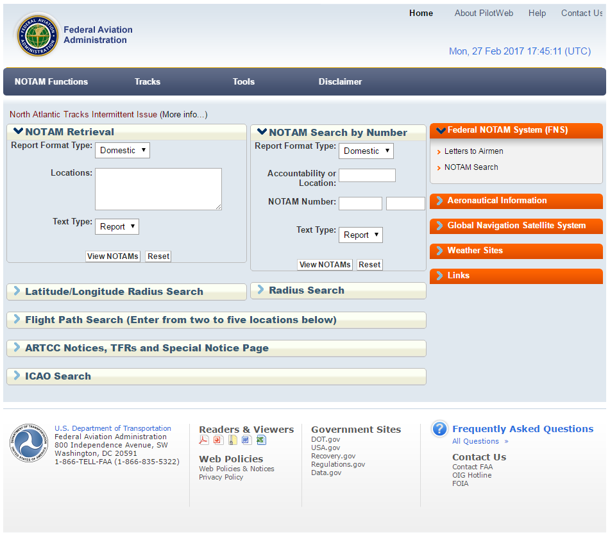
Task: Open the Disclaimer menu
Action: [340, 81]
